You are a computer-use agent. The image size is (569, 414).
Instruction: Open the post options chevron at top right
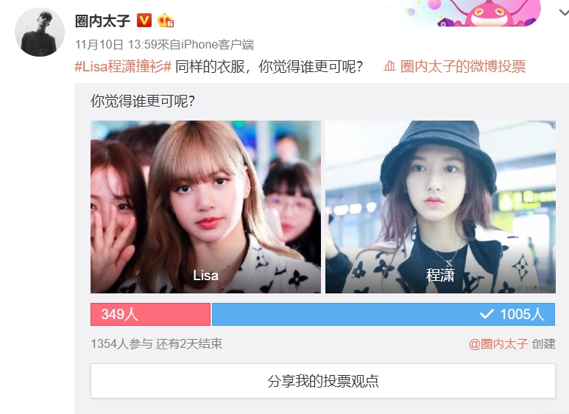[564, 13]
